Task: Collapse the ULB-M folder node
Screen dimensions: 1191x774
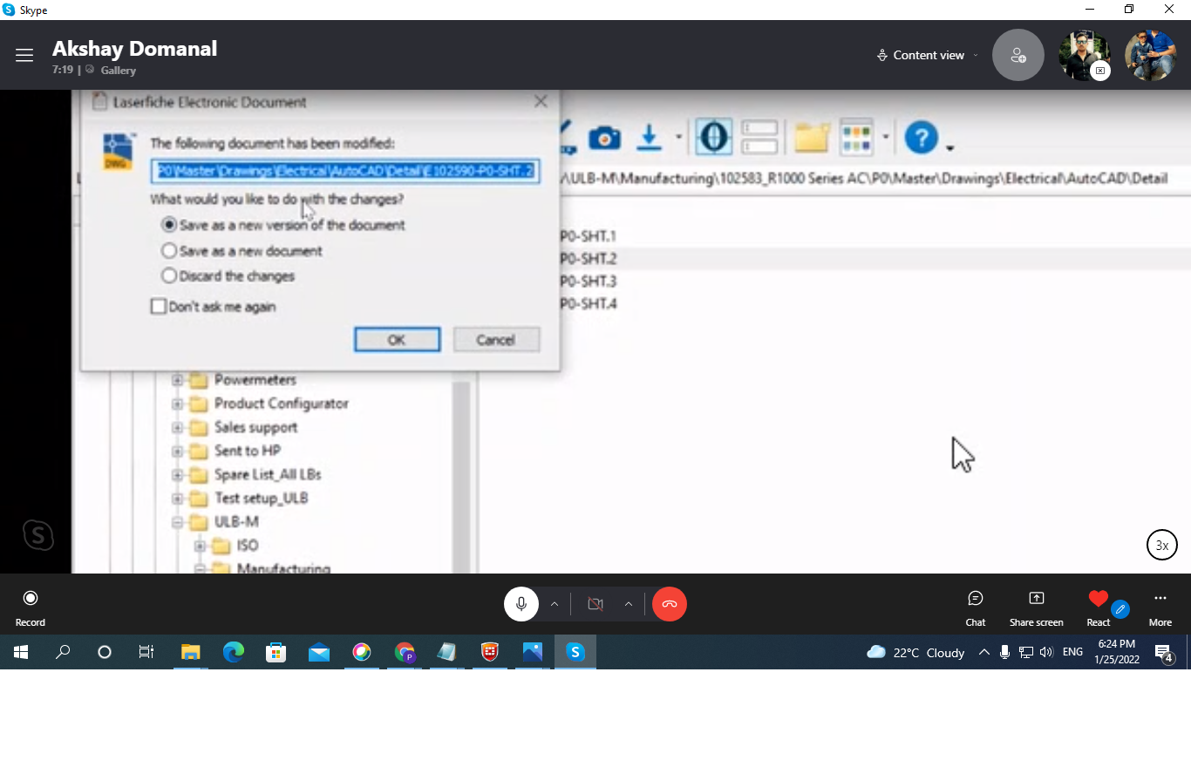Action: pos(178,522)
